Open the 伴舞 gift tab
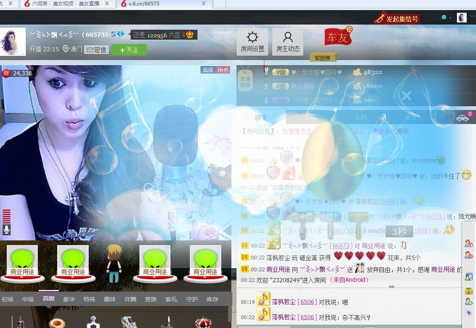This screenshot has height=328, width=476. 131,299
